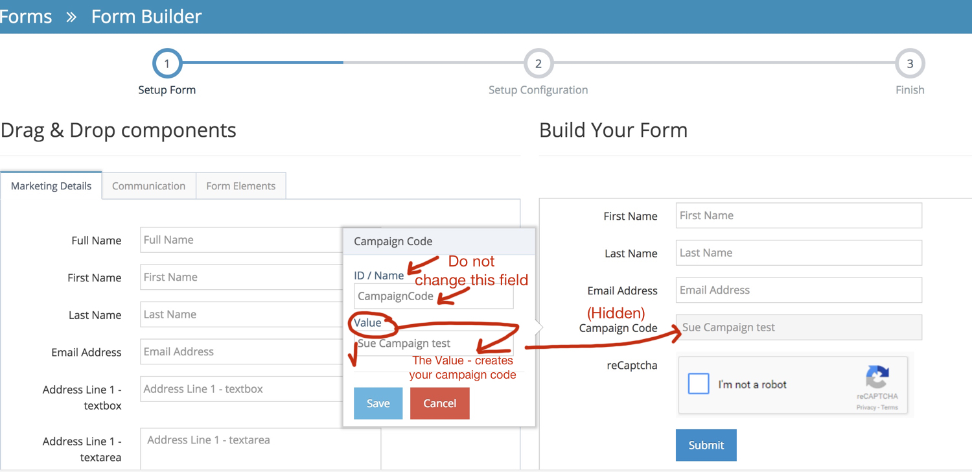Screen dimensions: 972x472
Task: Select the Marketing Details tab
Action: pos(51,185)
